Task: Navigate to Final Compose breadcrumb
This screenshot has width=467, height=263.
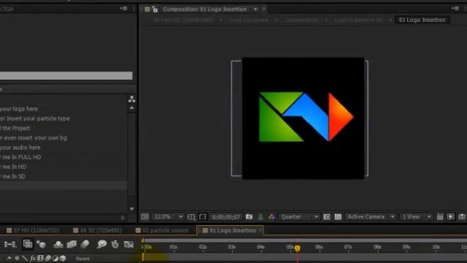Action: coord(249,20)
